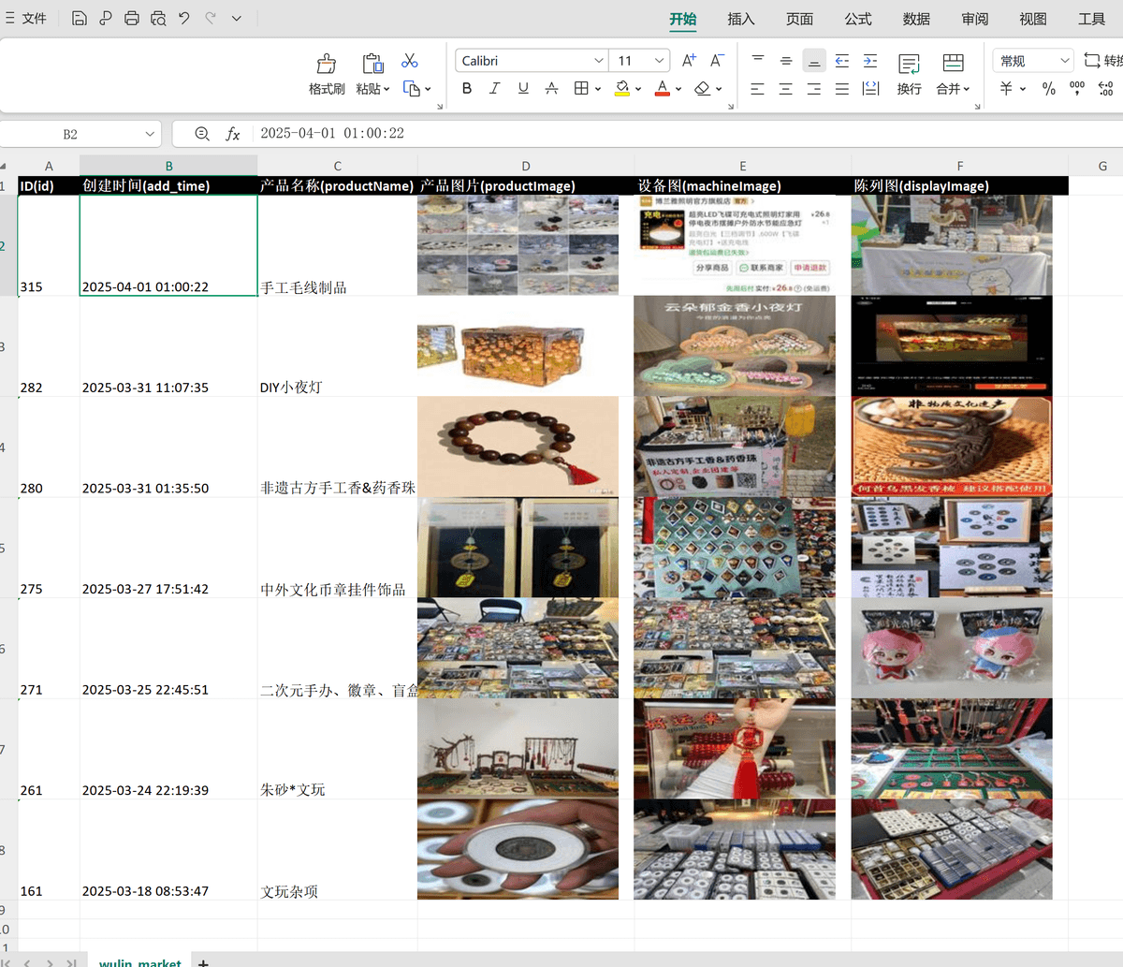Screen dimensions: 1123x967
Task: Switch to the 插入 ribbon tab
Action: point(740,19)
